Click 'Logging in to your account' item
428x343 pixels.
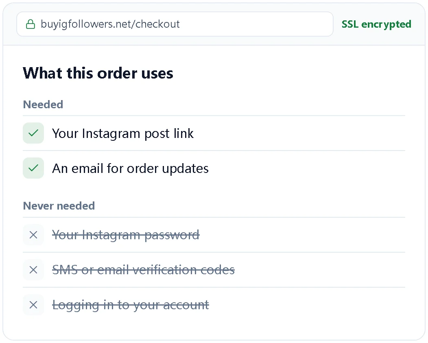pos(131,305)
